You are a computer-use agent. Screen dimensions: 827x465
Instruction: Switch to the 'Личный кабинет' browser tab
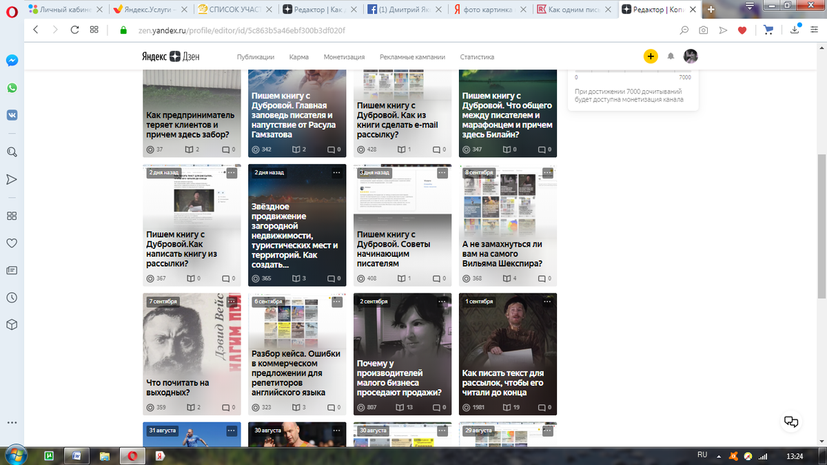[67, 10]
